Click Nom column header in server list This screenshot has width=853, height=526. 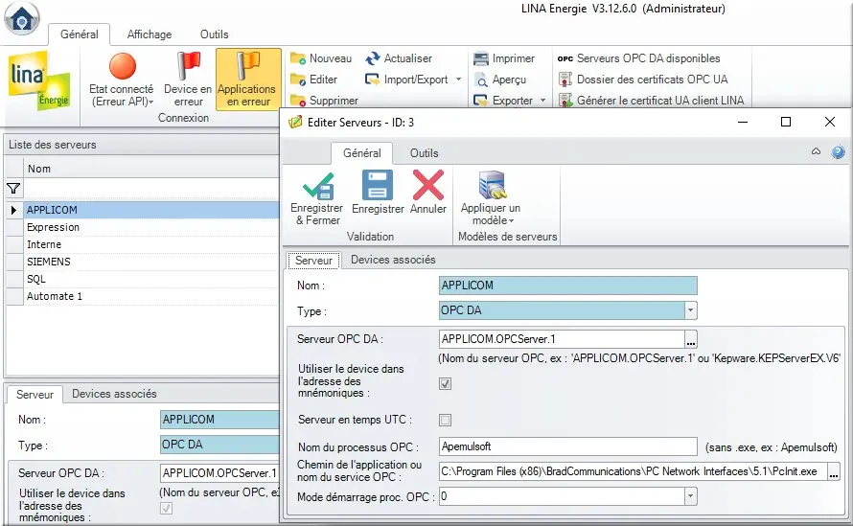151,169
